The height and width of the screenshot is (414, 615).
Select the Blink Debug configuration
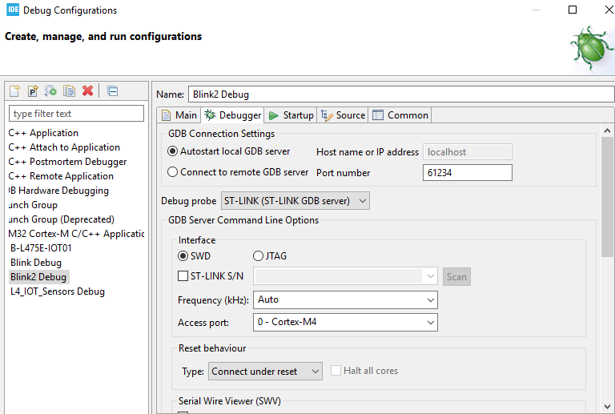(36, 263)
